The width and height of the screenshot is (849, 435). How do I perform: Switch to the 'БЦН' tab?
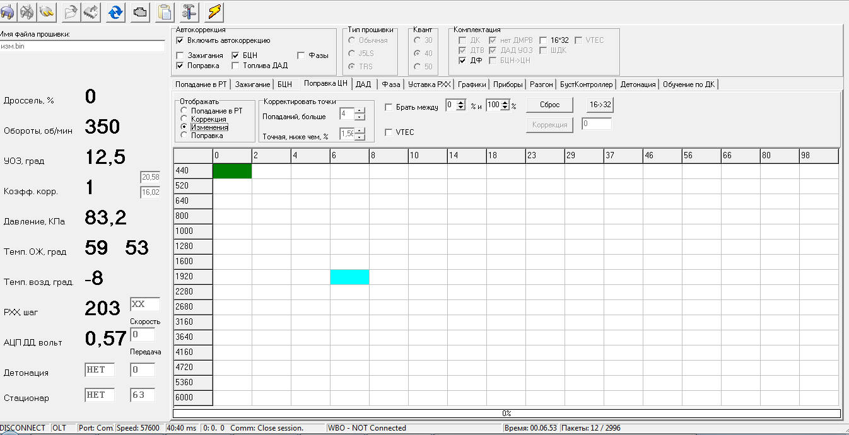(x=284, y=84)
